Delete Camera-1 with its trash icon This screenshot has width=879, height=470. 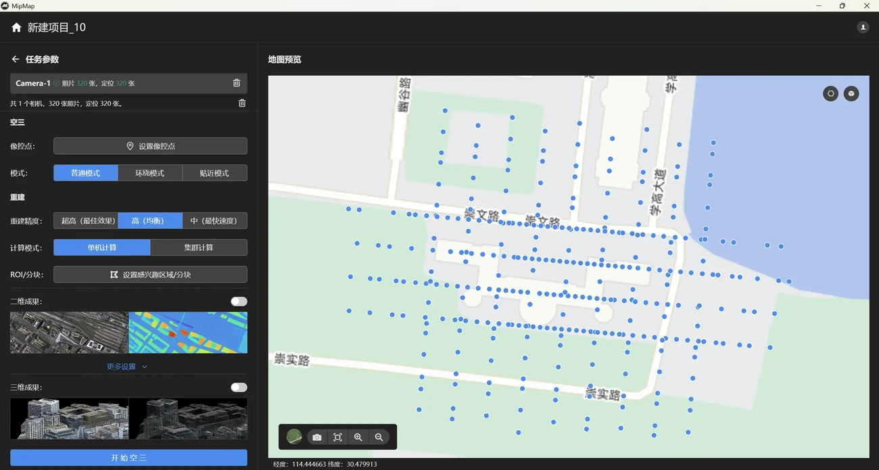pyautogui.click(x=237, y=83)
